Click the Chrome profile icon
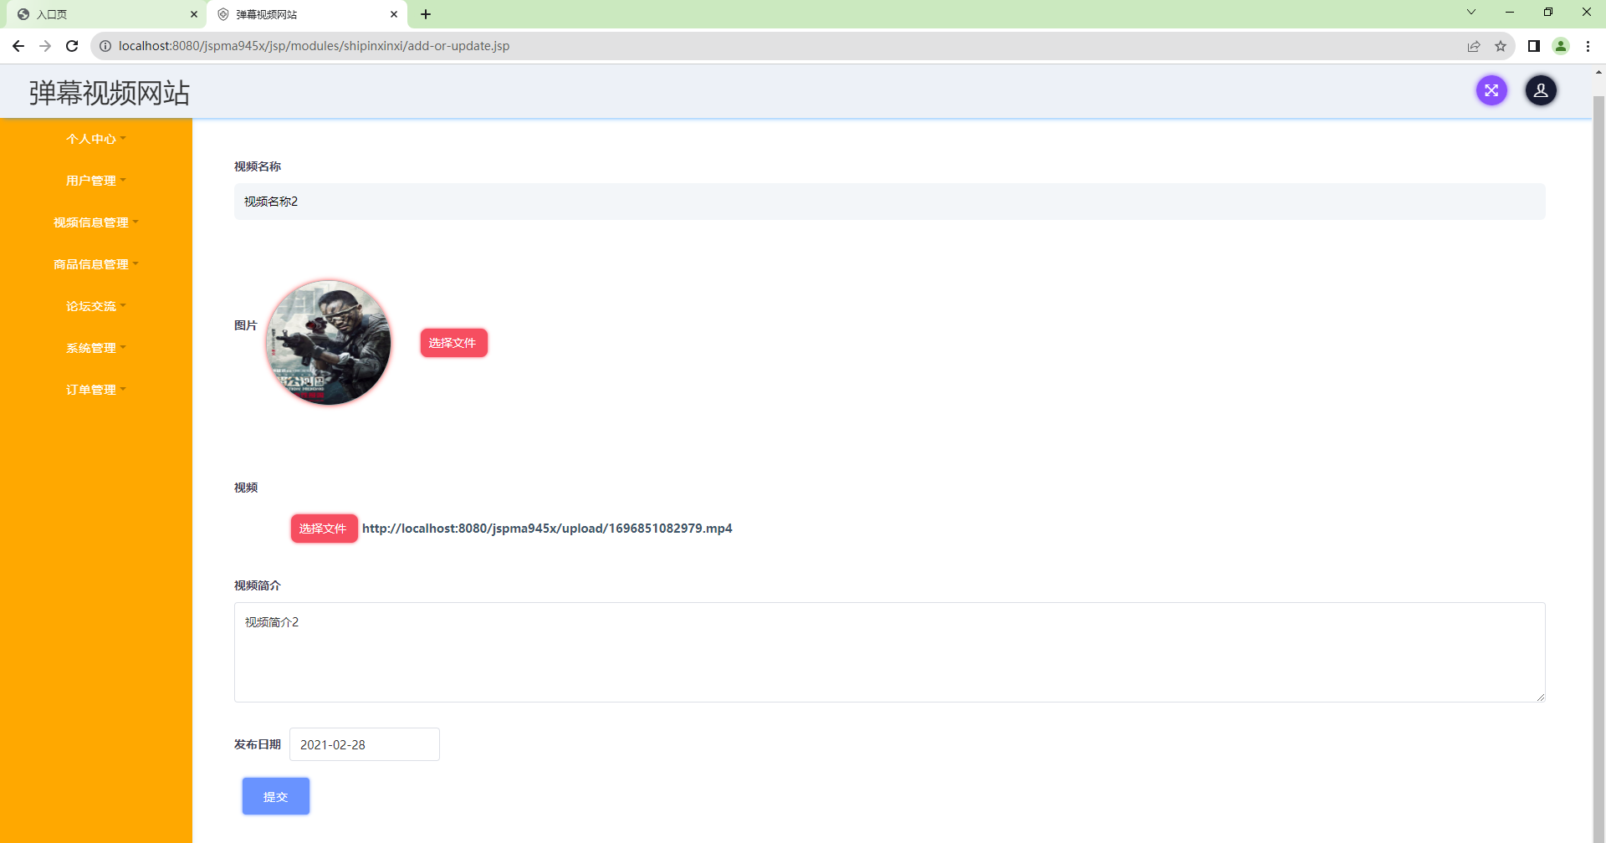This screenshot has width=1606, height=843. [x=1561, y=46]
